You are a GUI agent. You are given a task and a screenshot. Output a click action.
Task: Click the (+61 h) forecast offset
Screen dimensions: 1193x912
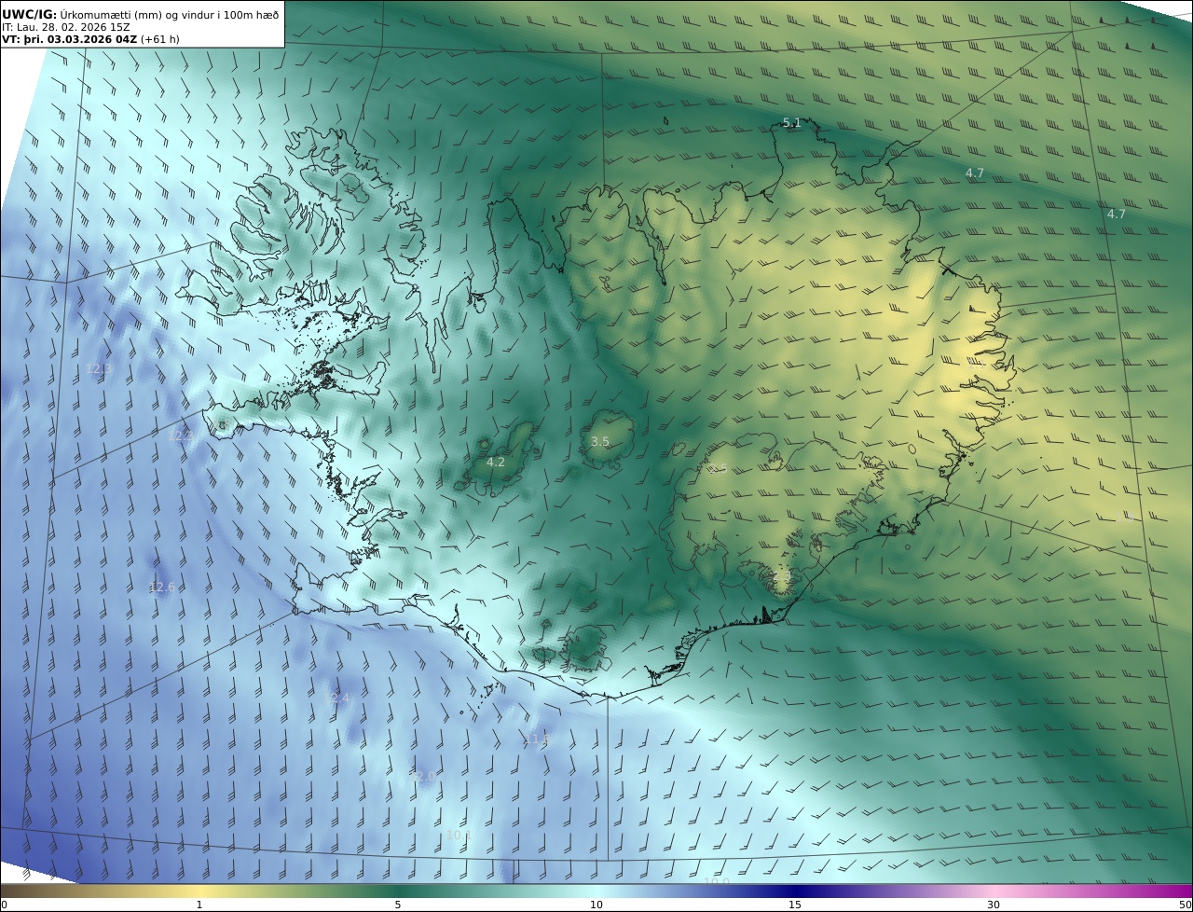click(x=160, y=39)
